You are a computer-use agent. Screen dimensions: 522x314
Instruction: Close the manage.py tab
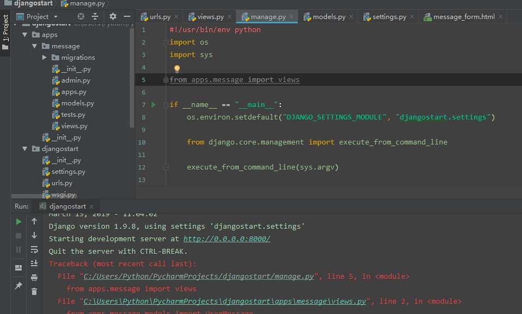[292, 17]
